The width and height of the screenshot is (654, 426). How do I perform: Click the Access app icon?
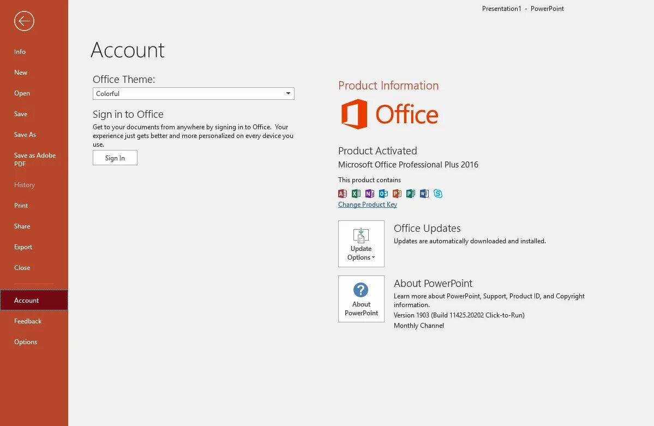343,194
